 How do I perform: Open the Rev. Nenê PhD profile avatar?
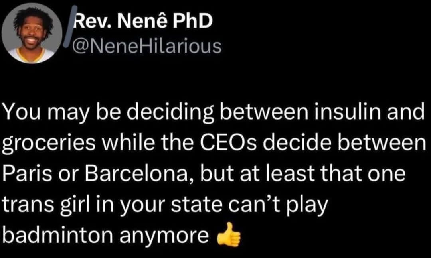32,34
